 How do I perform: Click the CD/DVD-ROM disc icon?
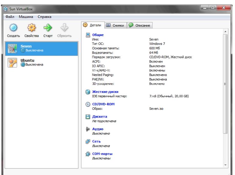pyautogui.click(x=88, y=104)
